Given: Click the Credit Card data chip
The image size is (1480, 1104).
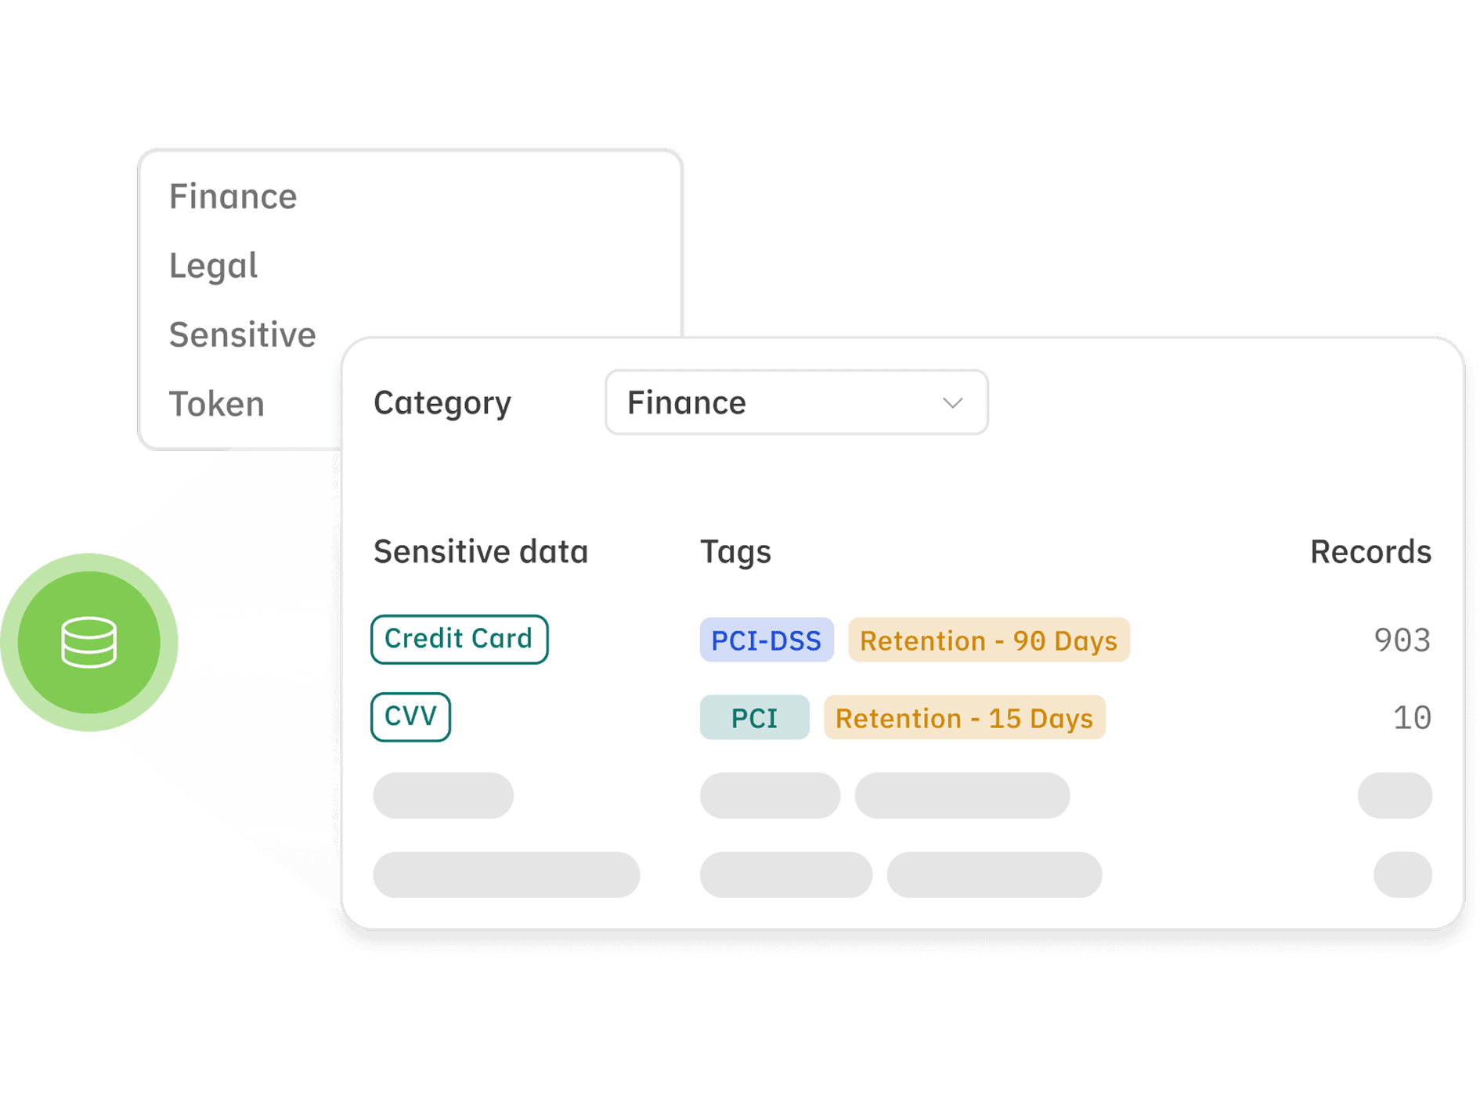Looking at the screenshot, I should [x=459, y=639].
